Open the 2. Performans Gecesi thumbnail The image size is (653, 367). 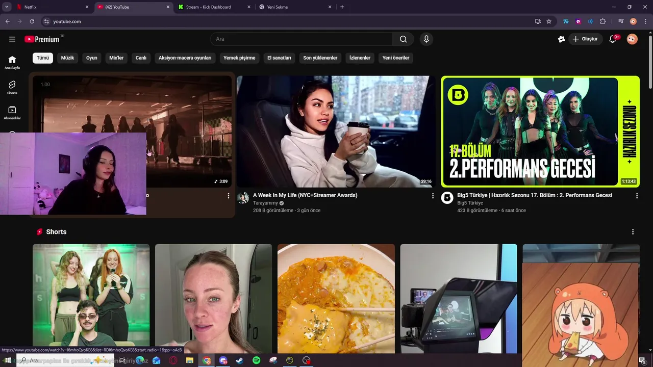pos(540,132)
